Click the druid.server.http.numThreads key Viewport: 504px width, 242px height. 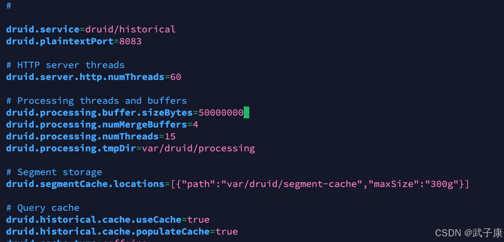[x=85, y=77]
